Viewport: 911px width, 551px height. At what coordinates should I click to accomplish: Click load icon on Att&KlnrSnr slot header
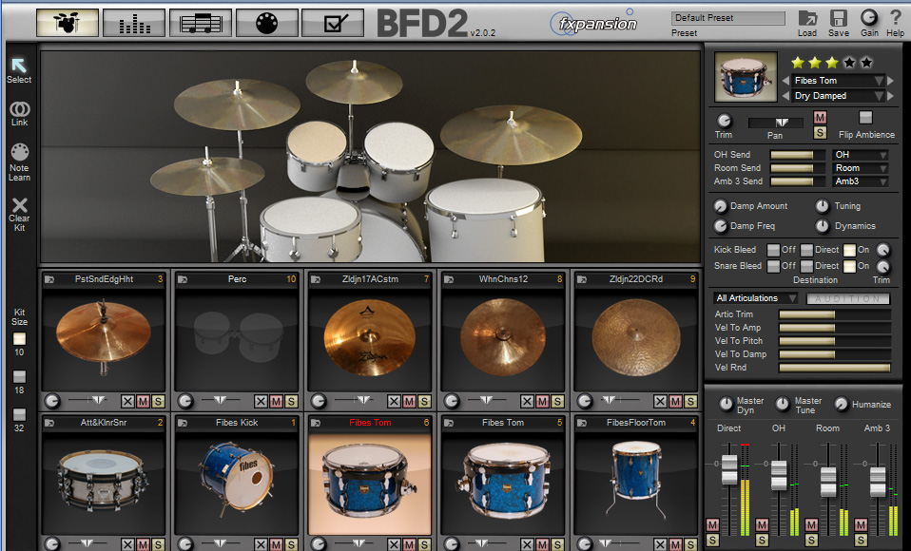click(49, 423)
